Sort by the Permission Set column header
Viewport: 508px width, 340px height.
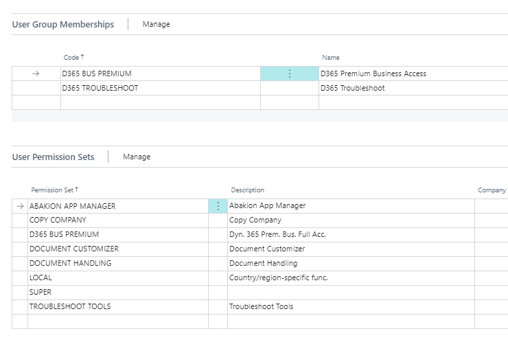[x=54, y=190]
